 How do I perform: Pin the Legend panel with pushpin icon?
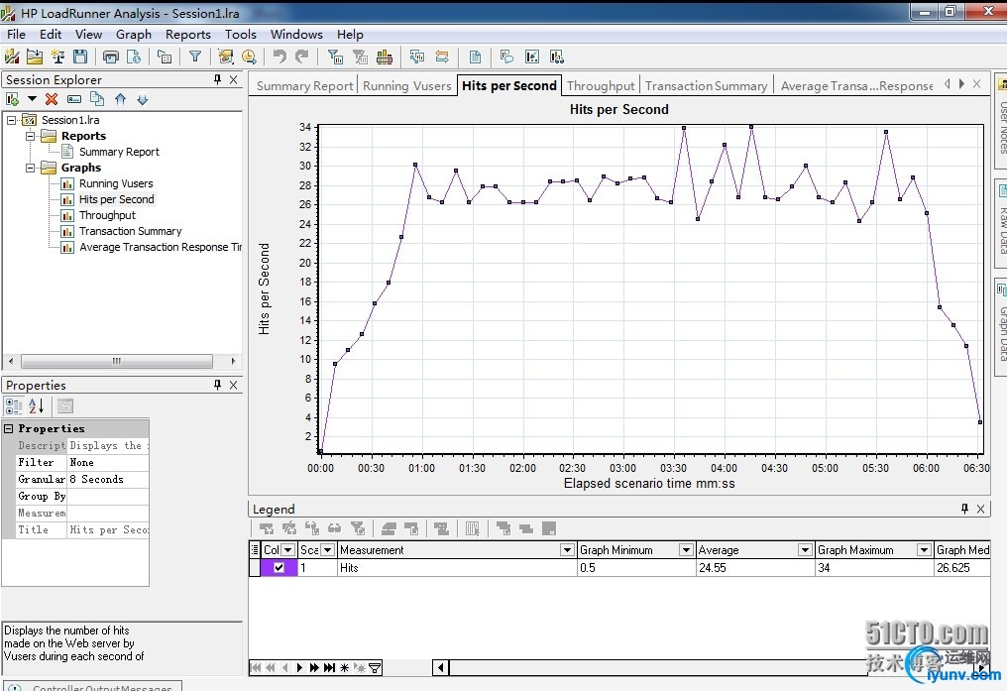tap(964, 509)
